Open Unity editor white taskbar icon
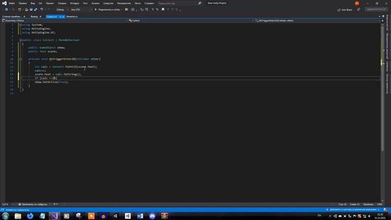This screenshot has width=391, height=220. pos(128,216)
